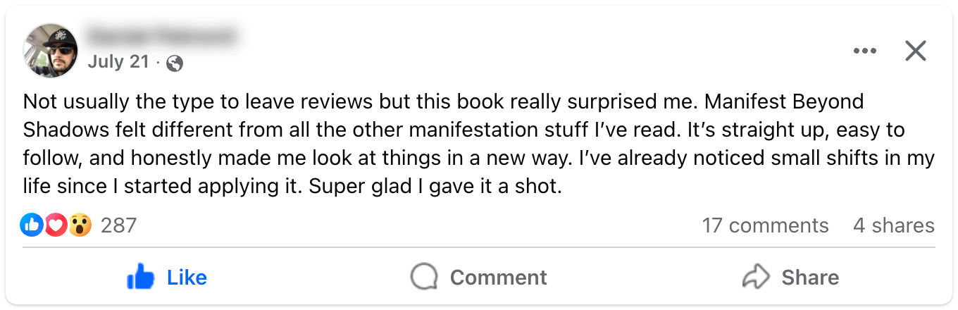The width and height of the screenshot is (958, 310).
Task: Open the 17 comments link
Action: [765, 225]
